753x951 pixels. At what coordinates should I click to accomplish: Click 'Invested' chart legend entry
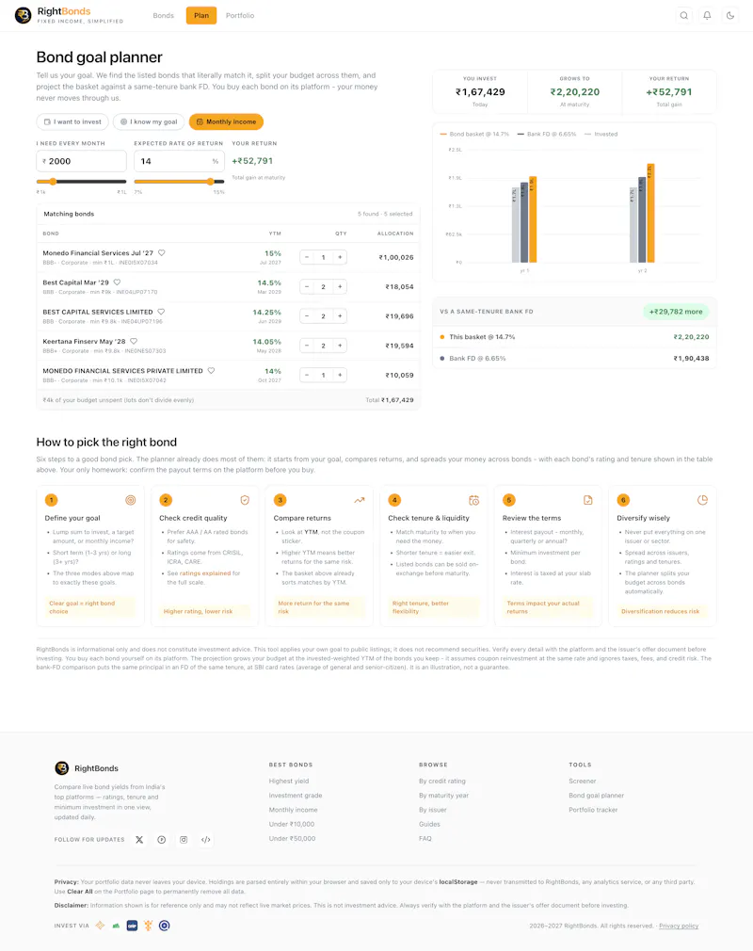tap(601, 134)
